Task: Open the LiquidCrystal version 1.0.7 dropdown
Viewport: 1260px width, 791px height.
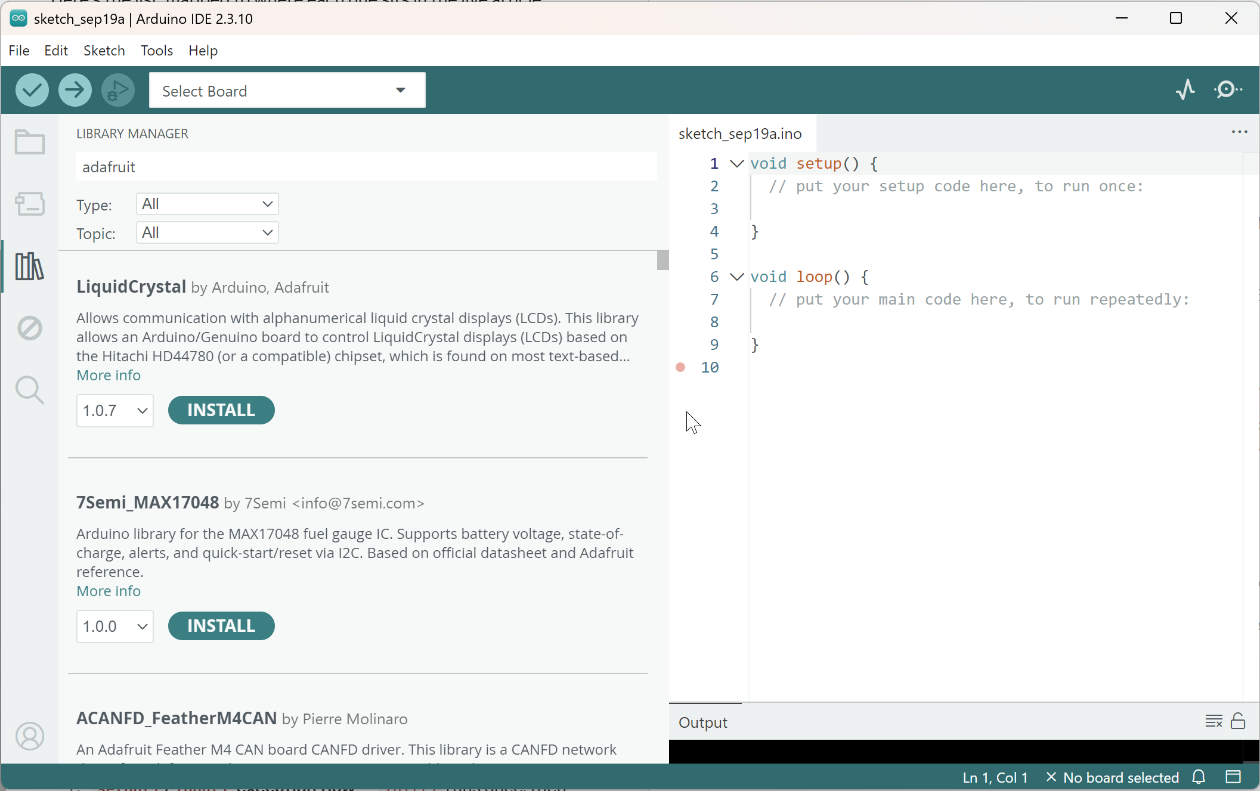Action: click(114, 410)
